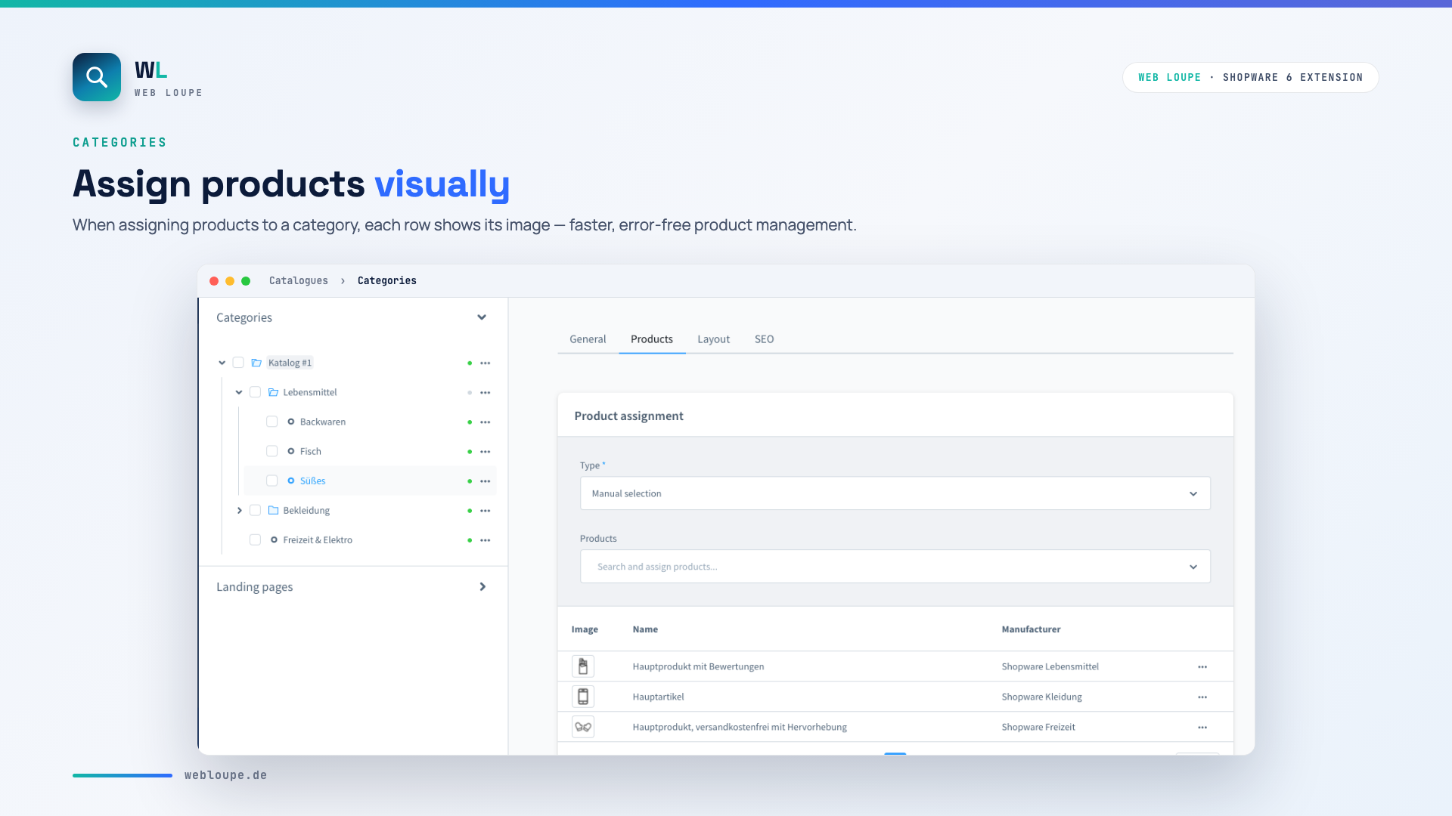Image resolution: width=1452 pixels, height=816 pixels.
Task: Click the red close window dot
Action: tap(214, 281)
